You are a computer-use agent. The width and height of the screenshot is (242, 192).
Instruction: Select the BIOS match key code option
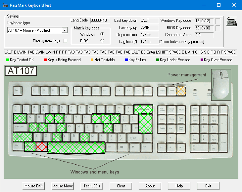point(102,41)
